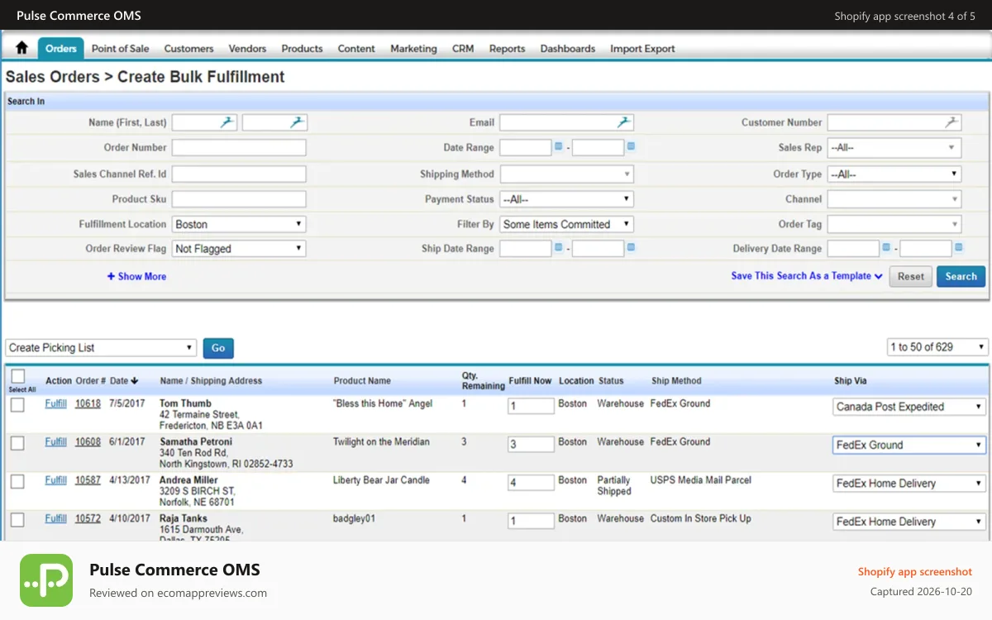Viewport: 992px width, 620px height.
Task: Check the box for order 10572
Action: pyautogui.click(x=17, y=519)
